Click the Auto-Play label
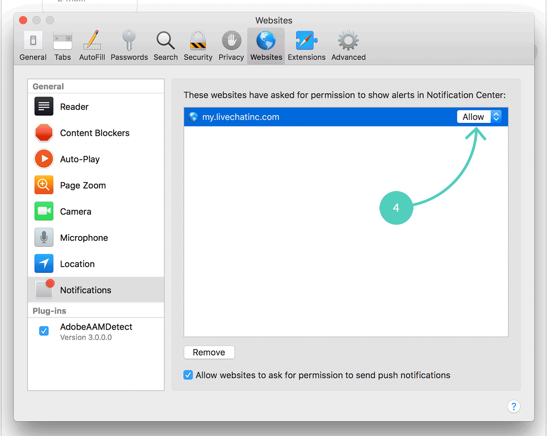Screen dimensions: 547x436 [80, 159]
